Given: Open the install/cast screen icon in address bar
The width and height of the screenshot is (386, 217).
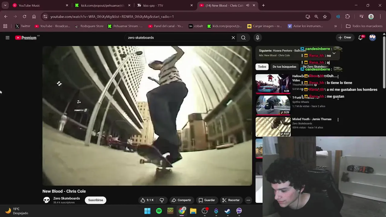Looking at the screenshot, I should [x=308, y=17].
